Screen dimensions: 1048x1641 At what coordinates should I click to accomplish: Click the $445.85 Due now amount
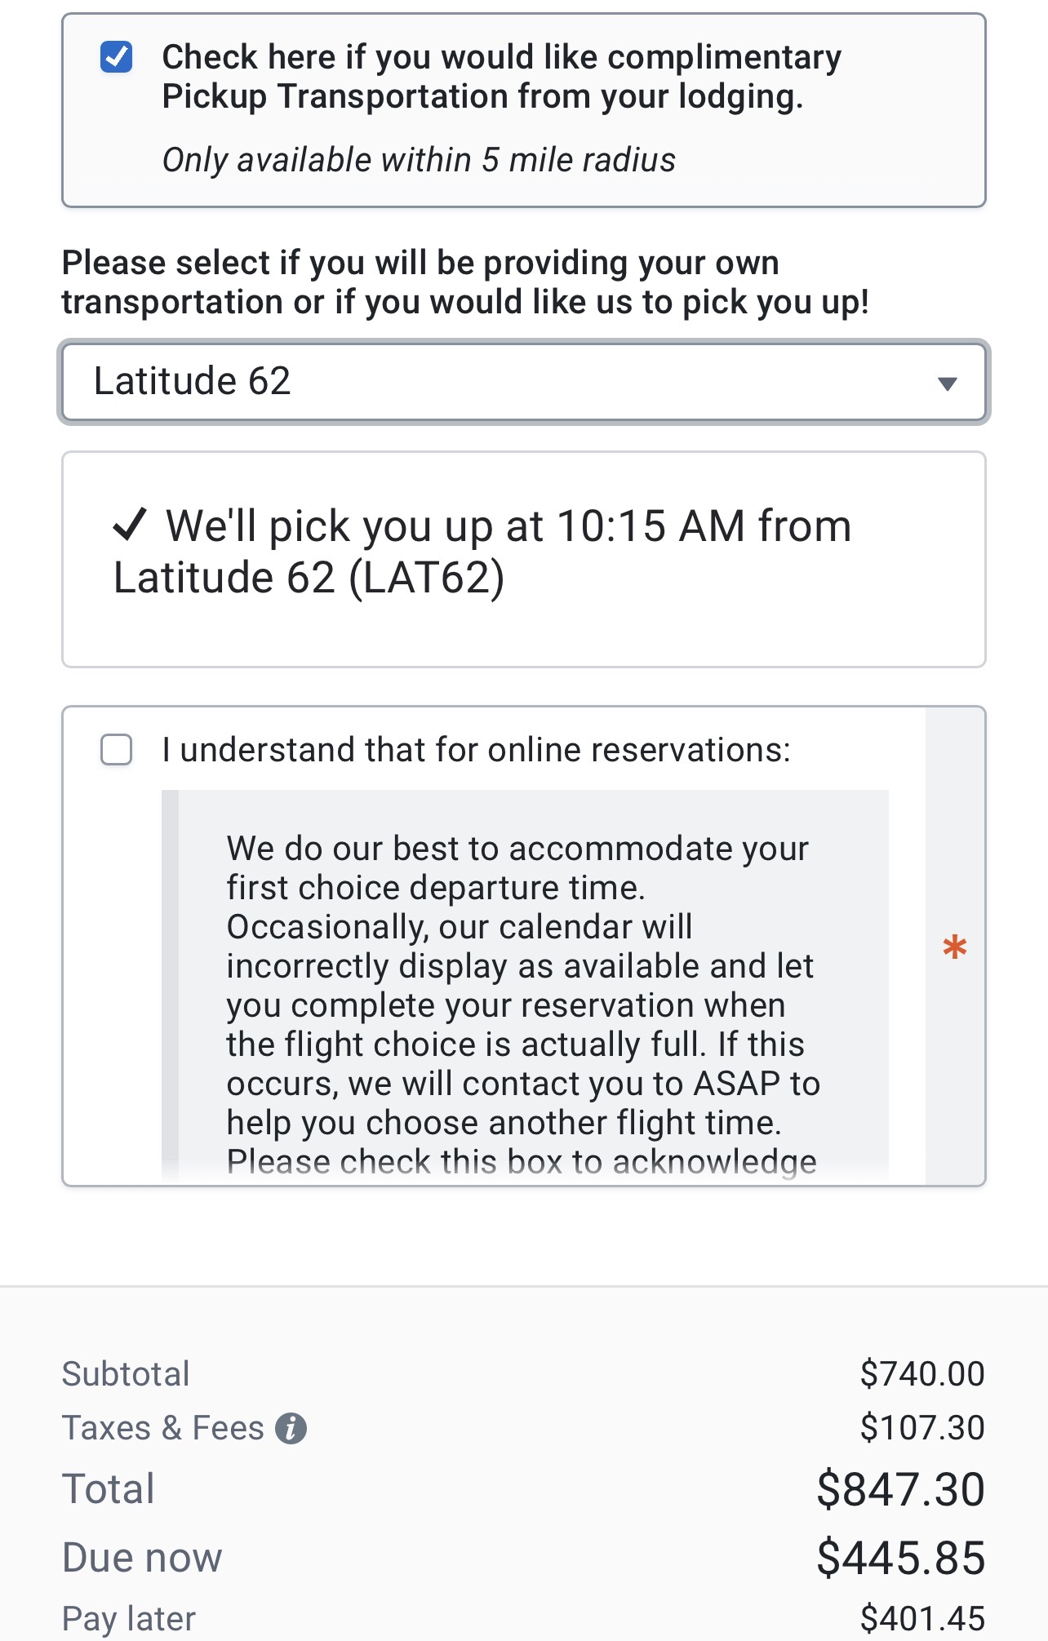click(900, 1558)
